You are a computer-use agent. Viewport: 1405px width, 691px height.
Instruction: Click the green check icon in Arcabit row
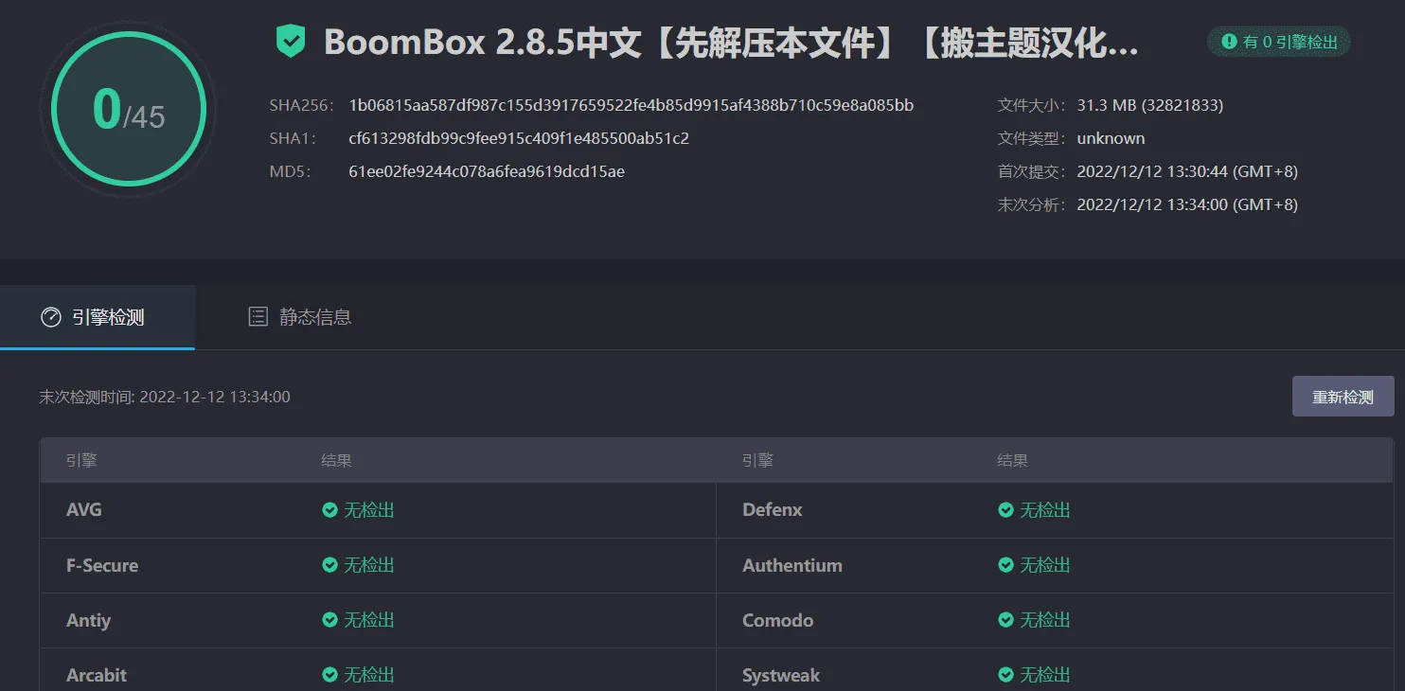coord(329,675)
